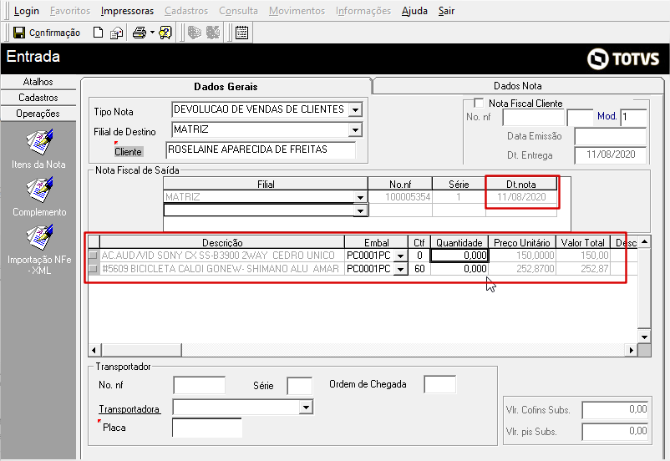Click the Vlr. Cofins Subs. field

[616, 410]
